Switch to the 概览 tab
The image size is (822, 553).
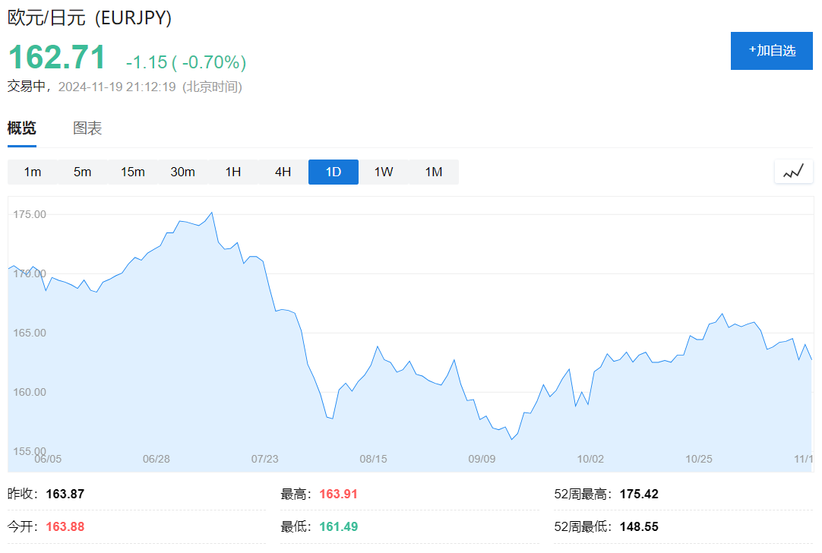[x=21, y=128]
